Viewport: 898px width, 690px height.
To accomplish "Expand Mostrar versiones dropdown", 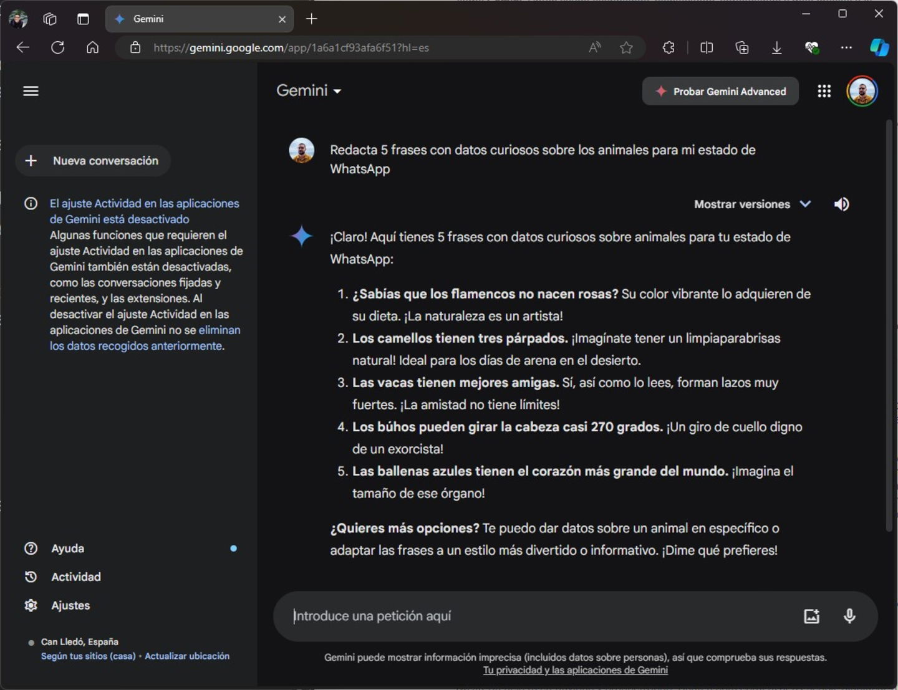I will pos(753,204).
